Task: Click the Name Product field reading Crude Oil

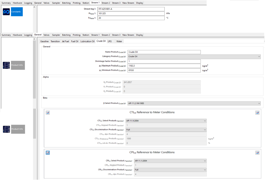Action: click(164, 52)
